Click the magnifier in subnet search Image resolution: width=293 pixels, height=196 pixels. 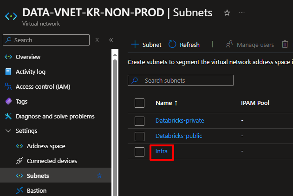pos(135,80)
